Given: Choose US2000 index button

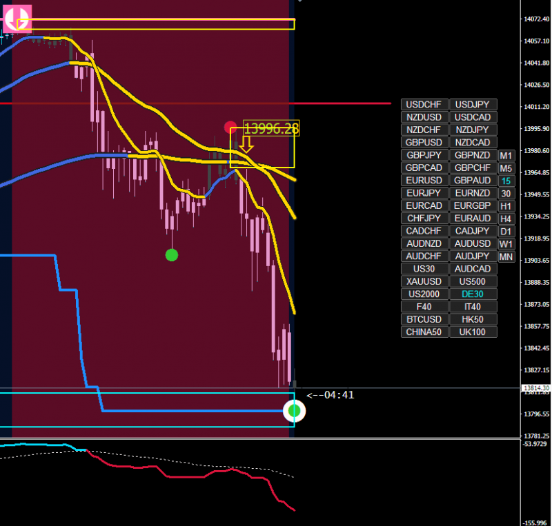Looking at the screenshot, I should (x=424, y=294).
